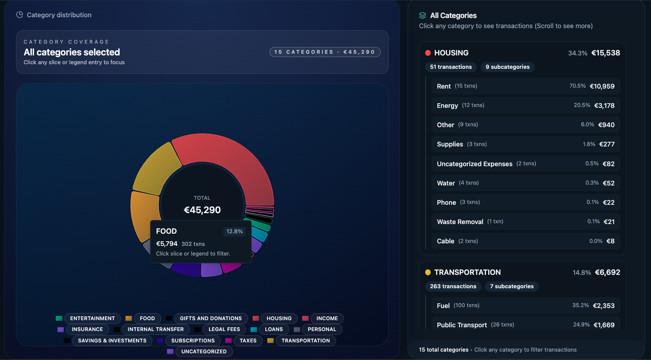651x360 pixels.
Task: Toggle the PERSONAL legend filter
Action: pyautogui.click(x=322, y=329)
